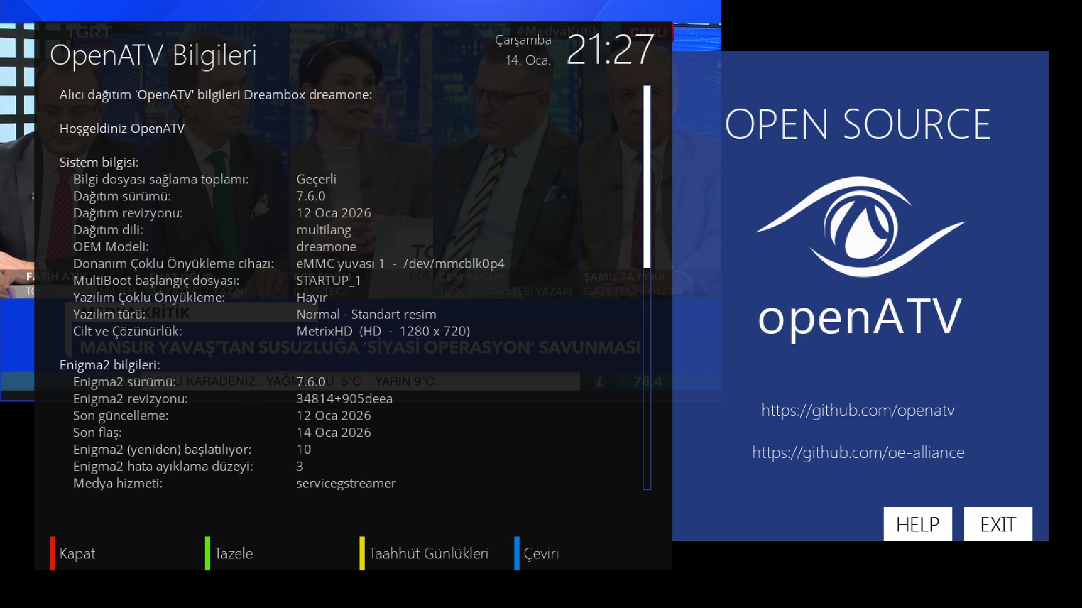
Task: Click the openATV eye logo
Action: coord(860,226)
